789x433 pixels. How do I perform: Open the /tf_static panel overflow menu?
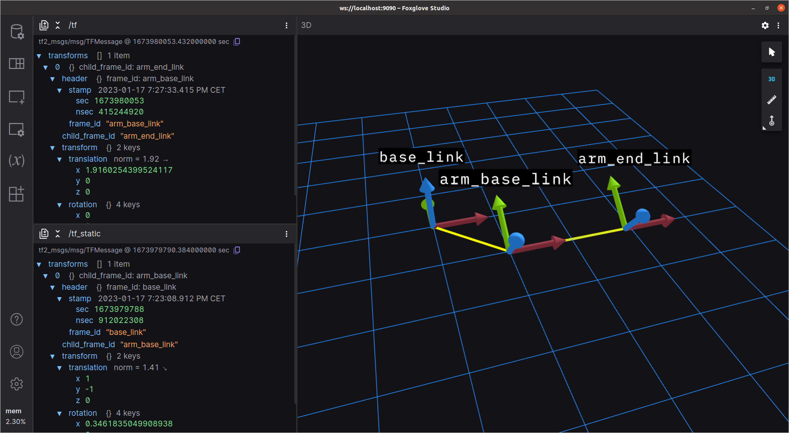click(x=286, y=234)
